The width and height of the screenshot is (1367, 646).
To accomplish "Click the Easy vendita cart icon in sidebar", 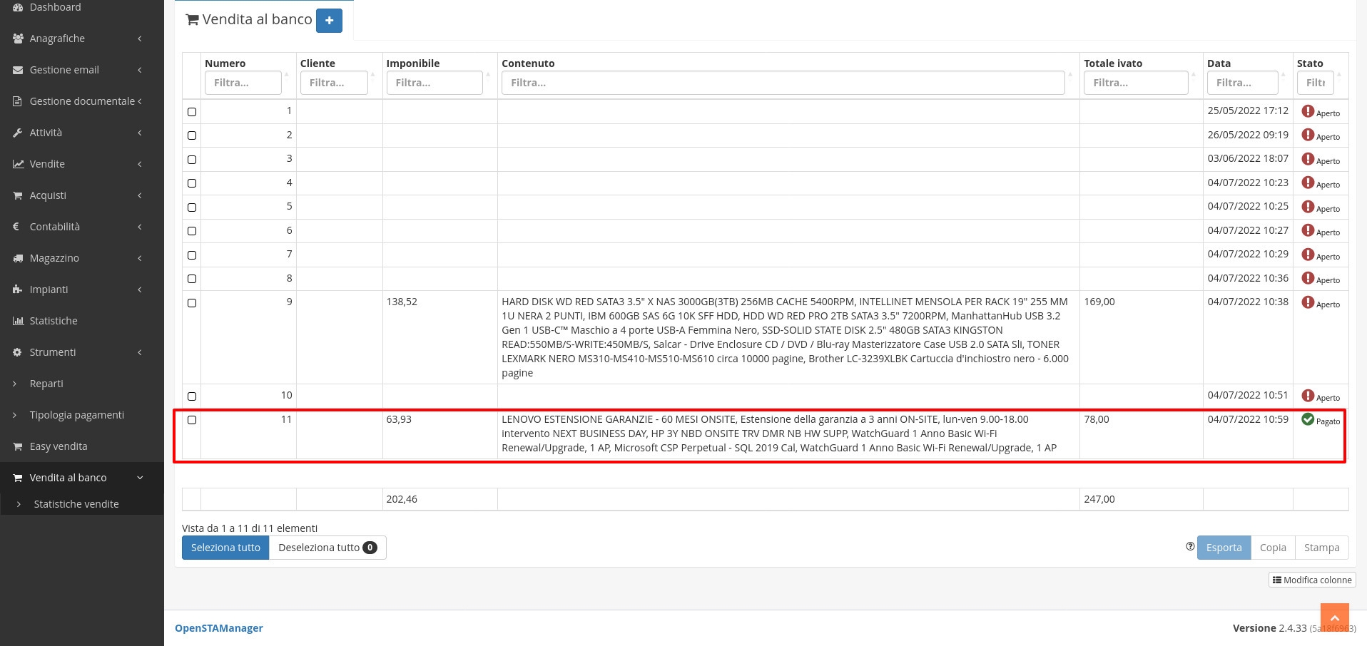I will pos(18,446).
